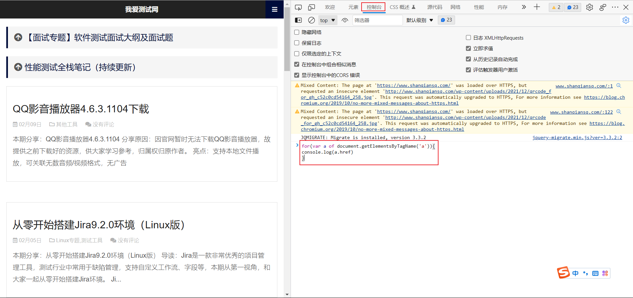Open 【面试专题】软件测试面试大纲及面试题 link
Image resolution: width=633 pixels, height=298 pixels.
coord(99,37)
